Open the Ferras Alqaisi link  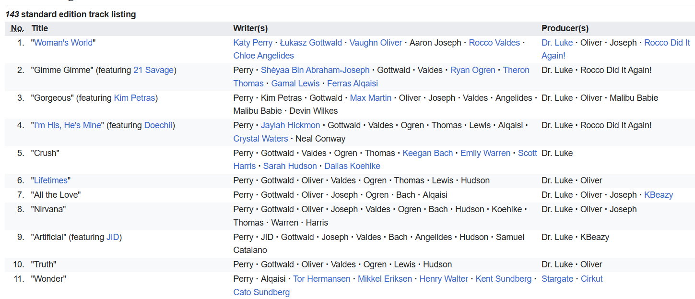(352, 84)
